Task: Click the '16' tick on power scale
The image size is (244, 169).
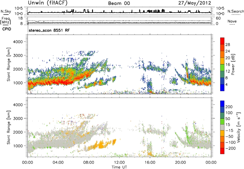Action: [x=228, y=65]
